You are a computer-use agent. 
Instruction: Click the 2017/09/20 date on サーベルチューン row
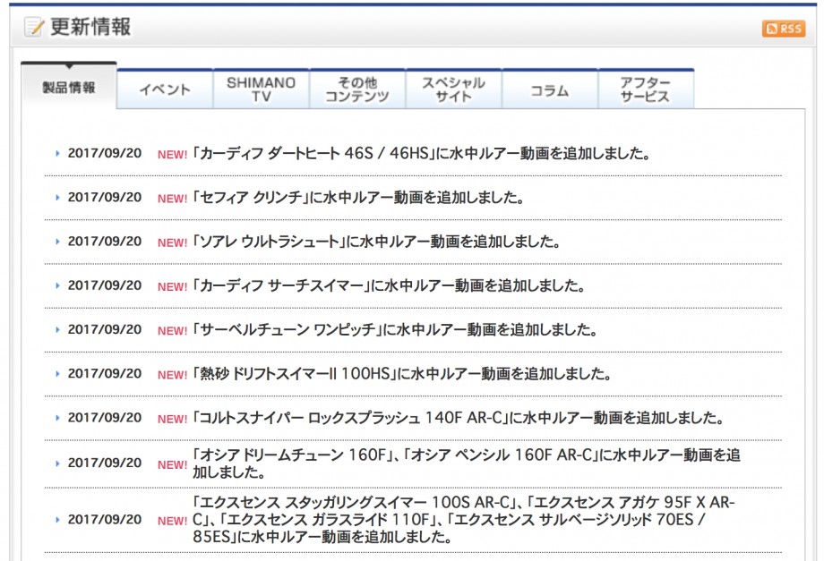pyautogui.click(x=105, y=329)
